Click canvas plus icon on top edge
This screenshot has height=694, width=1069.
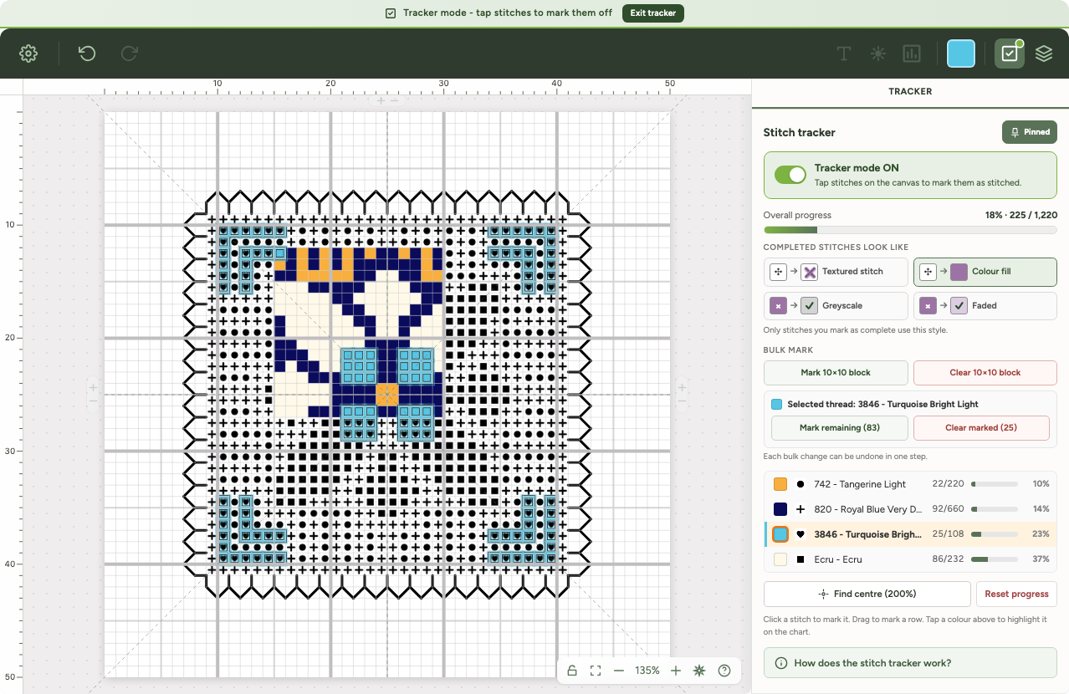coord(381,100)
